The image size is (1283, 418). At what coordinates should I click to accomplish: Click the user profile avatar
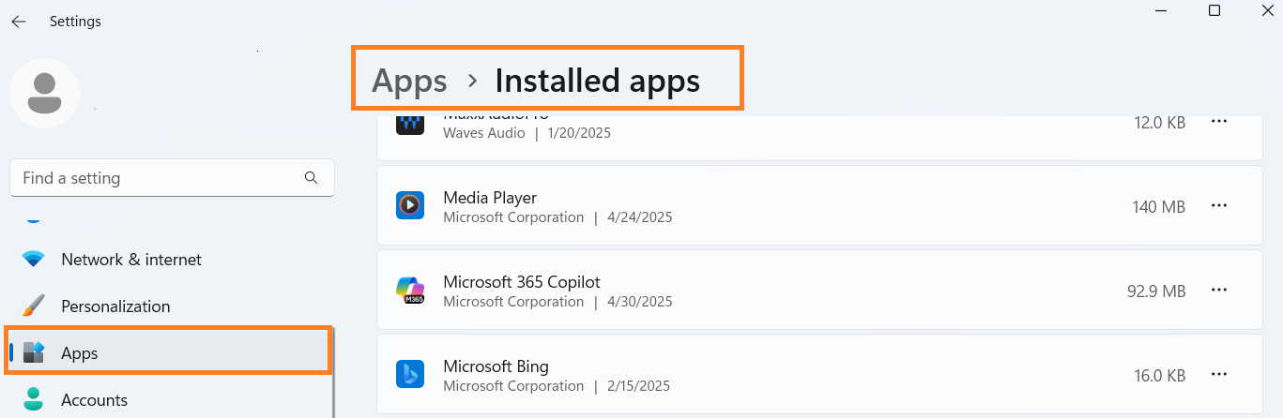coord(44,94)
